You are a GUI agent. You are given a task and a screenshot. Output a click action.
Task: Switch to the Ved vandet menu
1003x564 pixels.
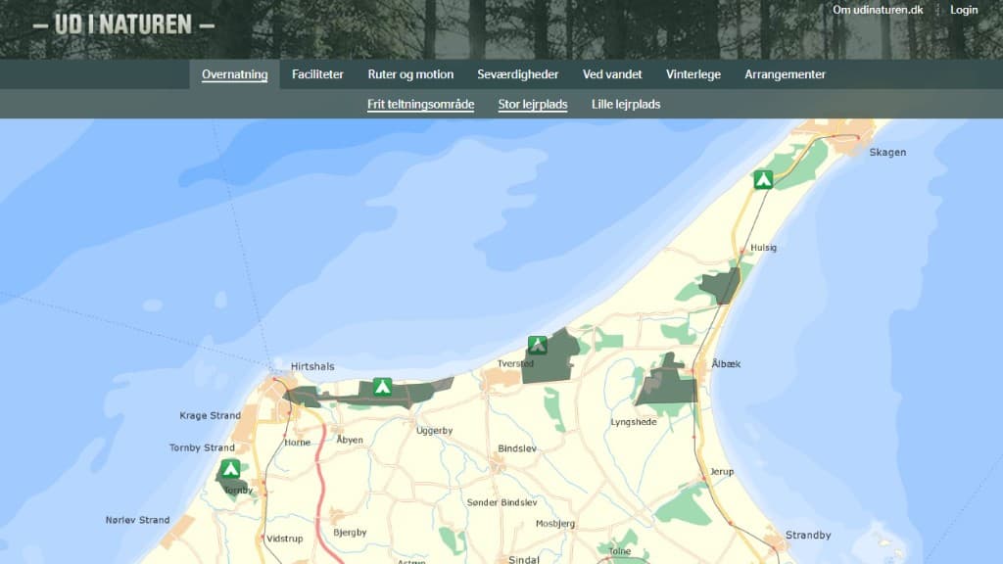pyautogui.click(x=612, y=74)
